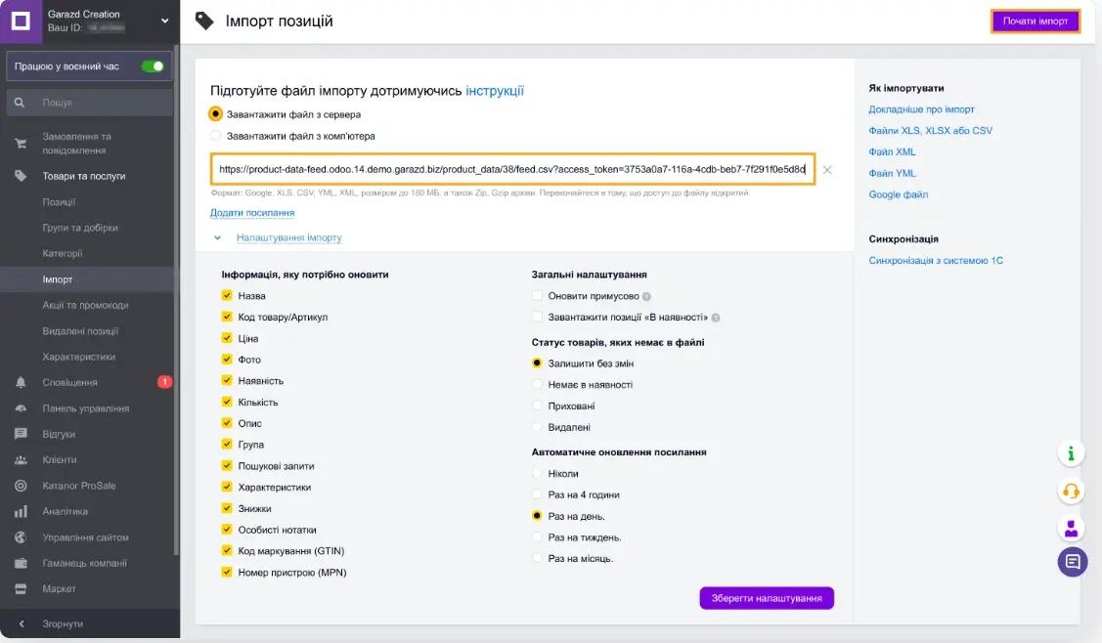Click the orange headset support icon
Viewport: 1102px width, 643px height.
pyautogui.click(x=1072, y=491)
